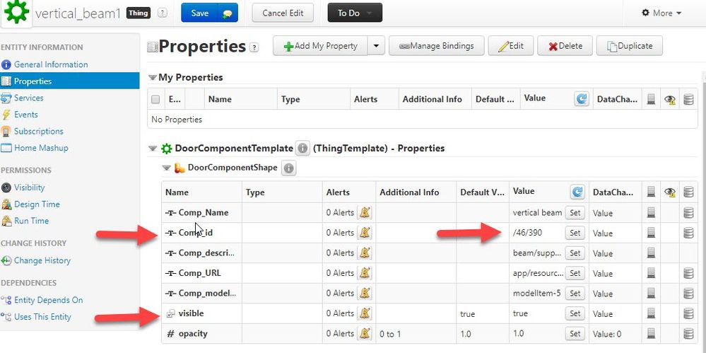The height and width of the screenshot is (353, 706).
Task: Click alert bell icon for Comp_Name
Action: pyautogui.click(x=365, y=212)
